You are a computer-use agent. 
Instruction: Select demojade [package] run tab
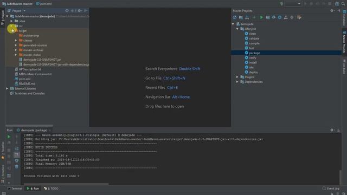pyautogui.click(x=33, y=130)
